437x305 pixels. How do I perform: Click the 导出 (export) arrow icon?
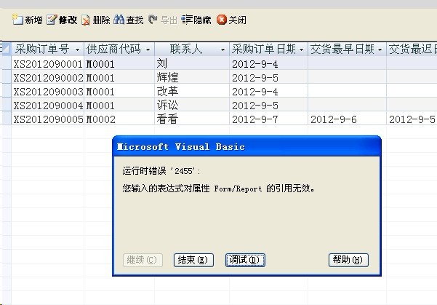point(153,20)
